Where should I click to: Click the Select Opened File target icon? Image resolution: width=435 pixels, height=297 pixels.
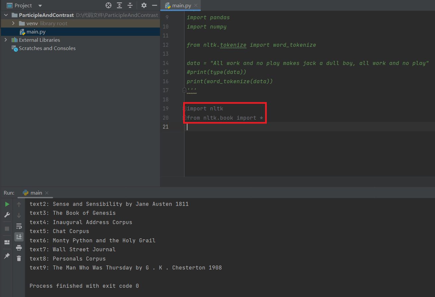coord(109,5)
